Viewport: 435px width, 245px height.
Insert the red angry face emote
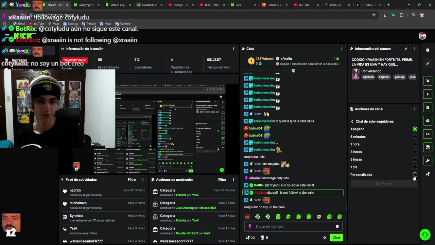tap(247, 217)
